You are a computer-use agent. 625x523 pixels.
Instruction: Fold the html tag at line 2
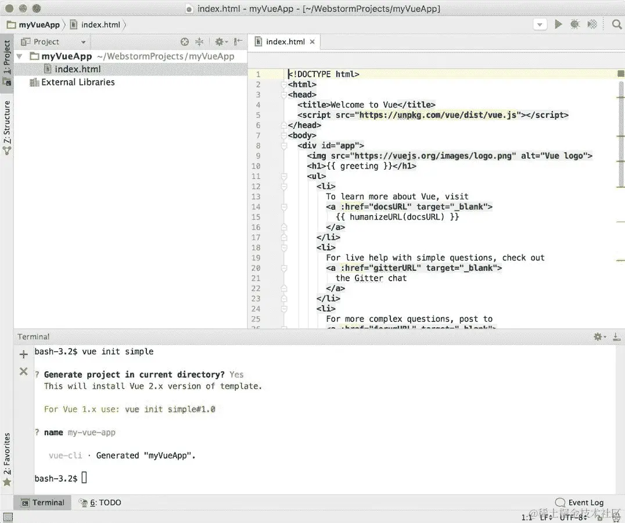click(x=284, y=84)
